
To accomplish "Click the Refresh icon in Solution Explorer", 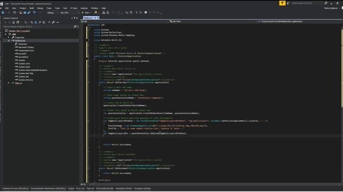I will point(36,22).
